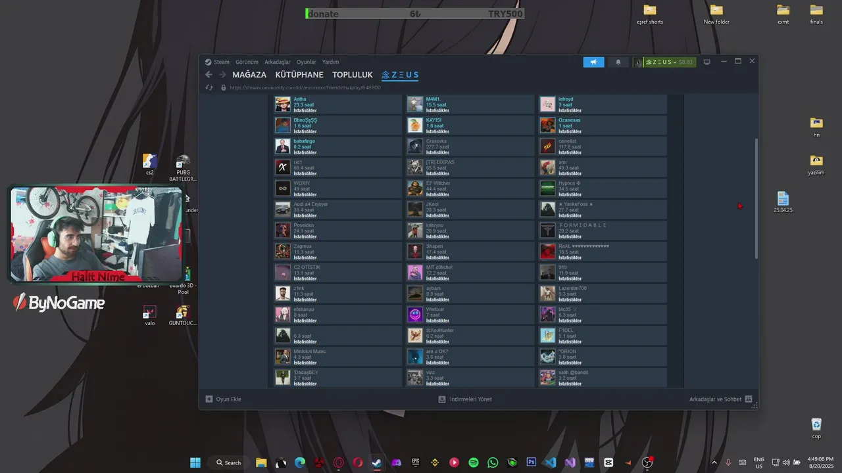Open Discord from the taskbar

[x=396, y=462]
